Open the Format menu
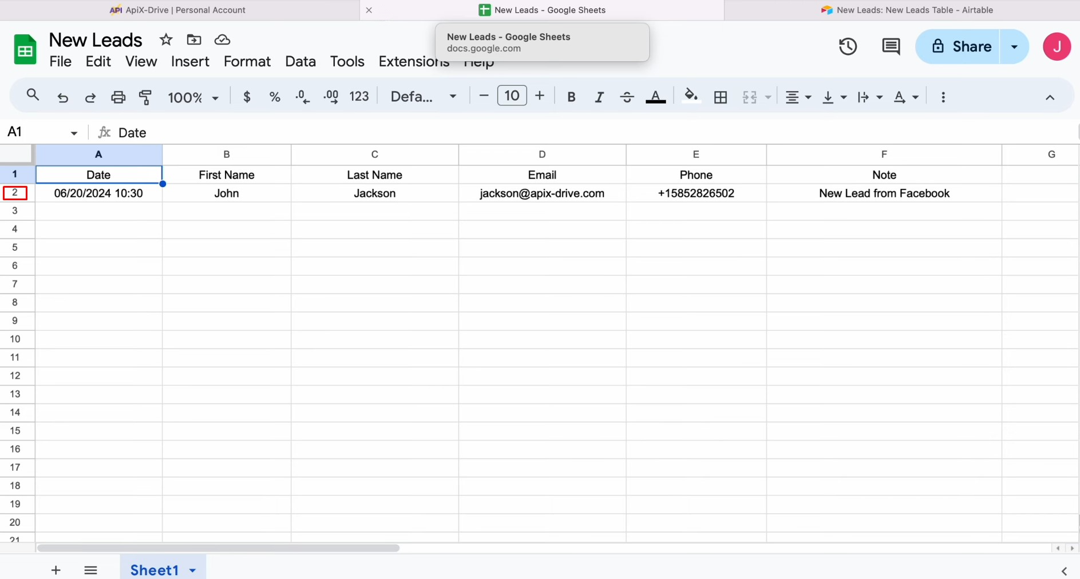1080x579 pixels. pyautogui.click(x=247, y=61)
